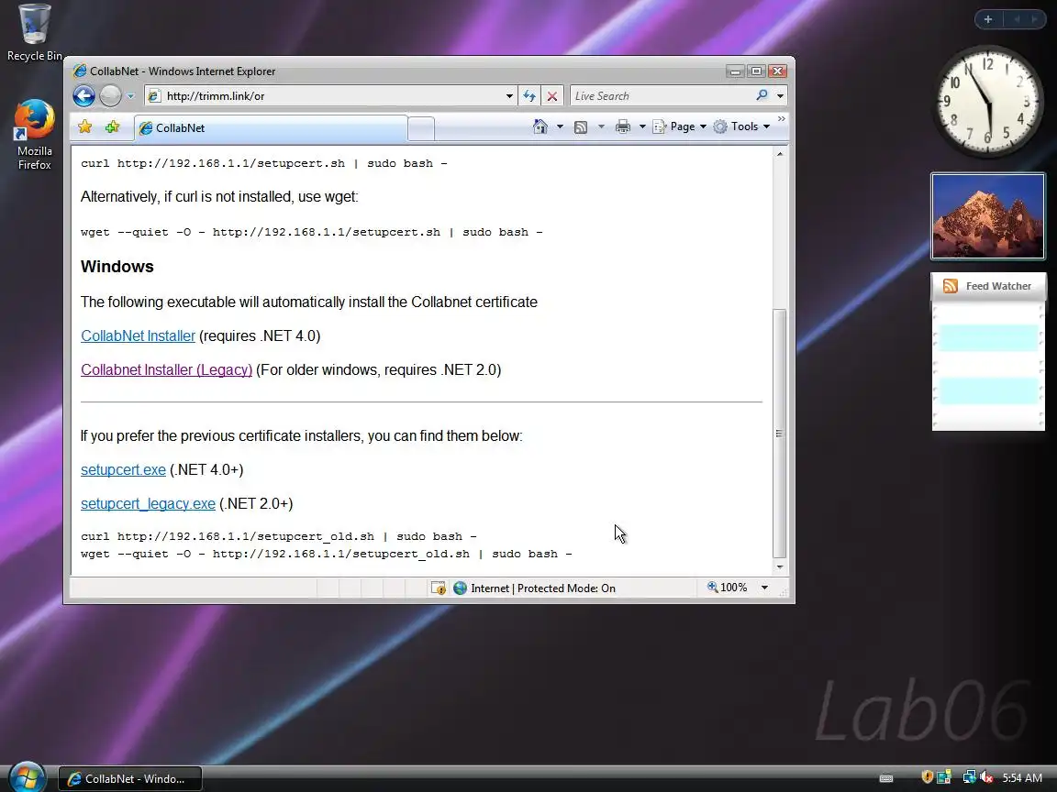Click the setupcert_legacy.exe link

click(149, 504)
